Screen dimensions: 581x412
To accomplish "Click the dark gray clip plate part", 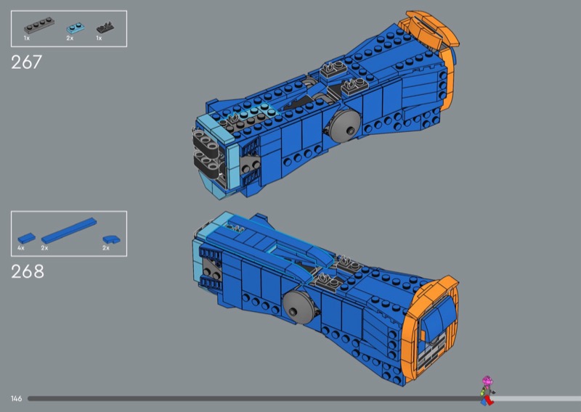I will tap(105, 28).
